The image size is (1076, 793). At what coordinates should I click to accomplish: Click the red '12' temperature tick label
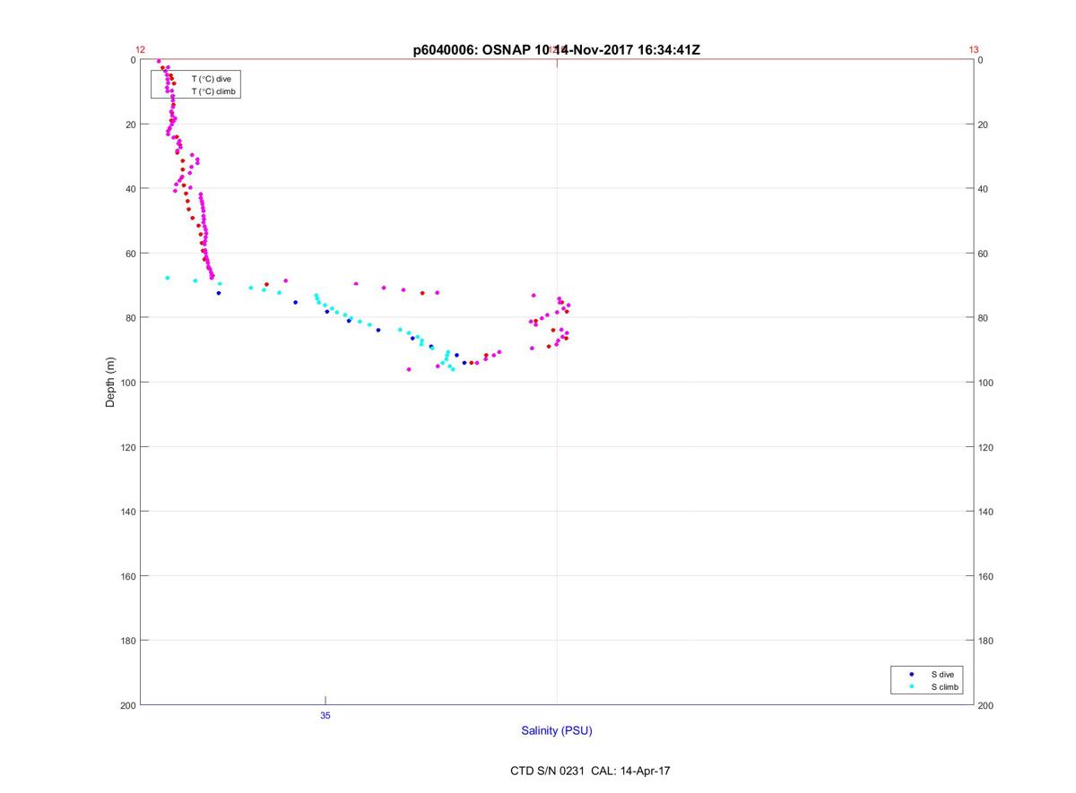(140, 50)
